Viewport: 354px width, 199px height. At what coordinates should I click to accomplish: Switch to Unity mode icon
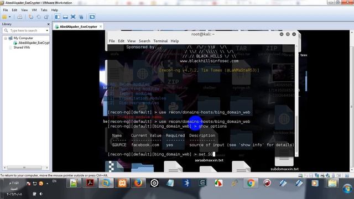point(81,17)
